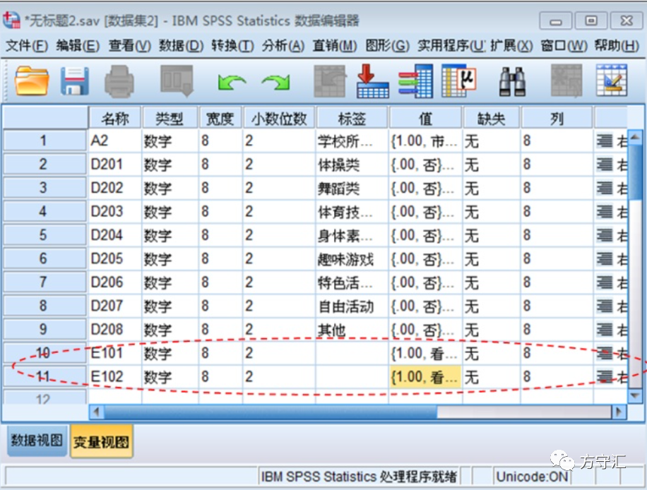This screenshot has width=647, height=490.
Task: Click the 小数位数 column header
Action: click(x=279, y=119)
